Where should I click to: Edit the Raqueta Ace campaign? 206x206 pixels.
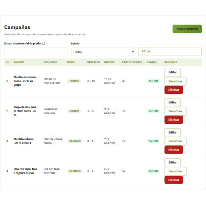(173, 103)
